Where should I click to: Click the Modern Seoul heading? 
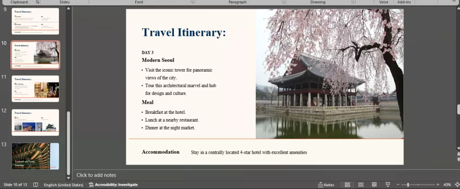pos(158,60)
